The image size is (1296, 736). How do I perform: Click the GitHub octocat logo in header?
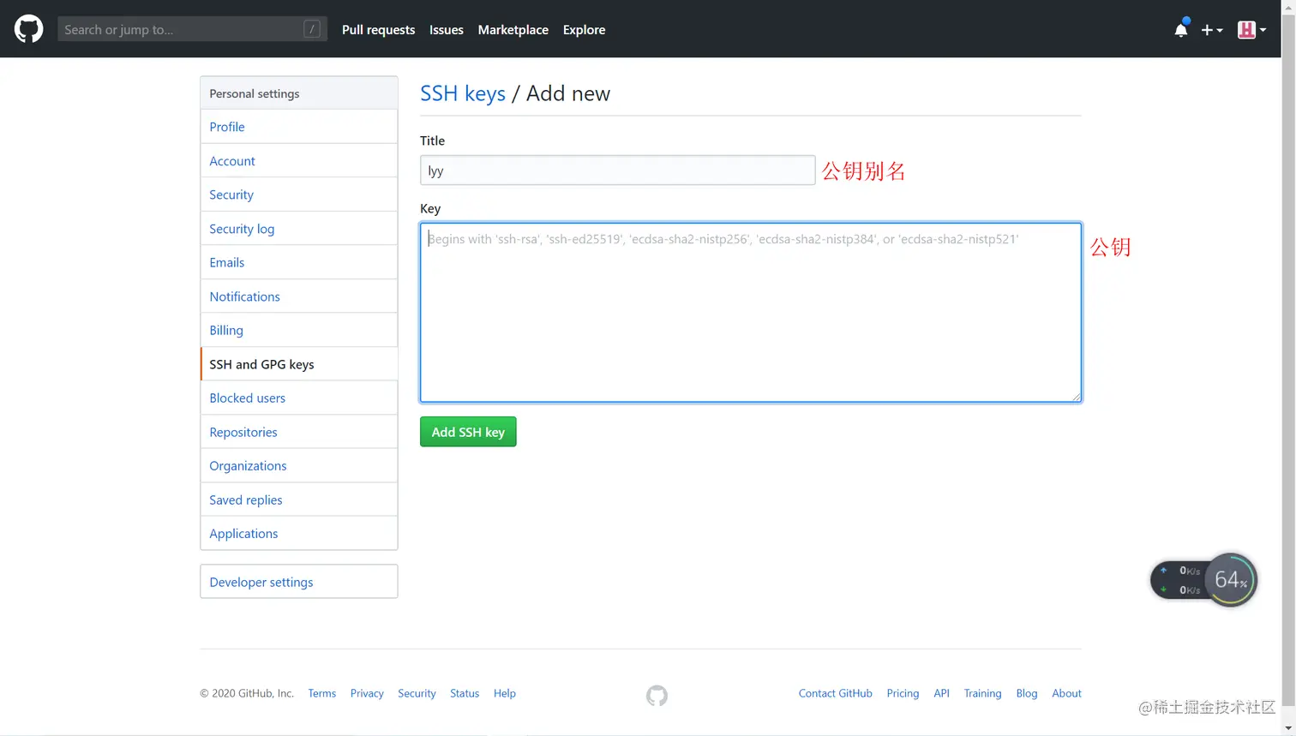tap(28, 29)
